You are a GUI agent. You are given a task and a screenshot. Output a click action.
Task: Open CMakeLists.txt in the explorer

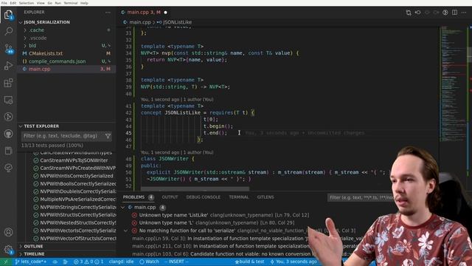(x=46, y=53)
